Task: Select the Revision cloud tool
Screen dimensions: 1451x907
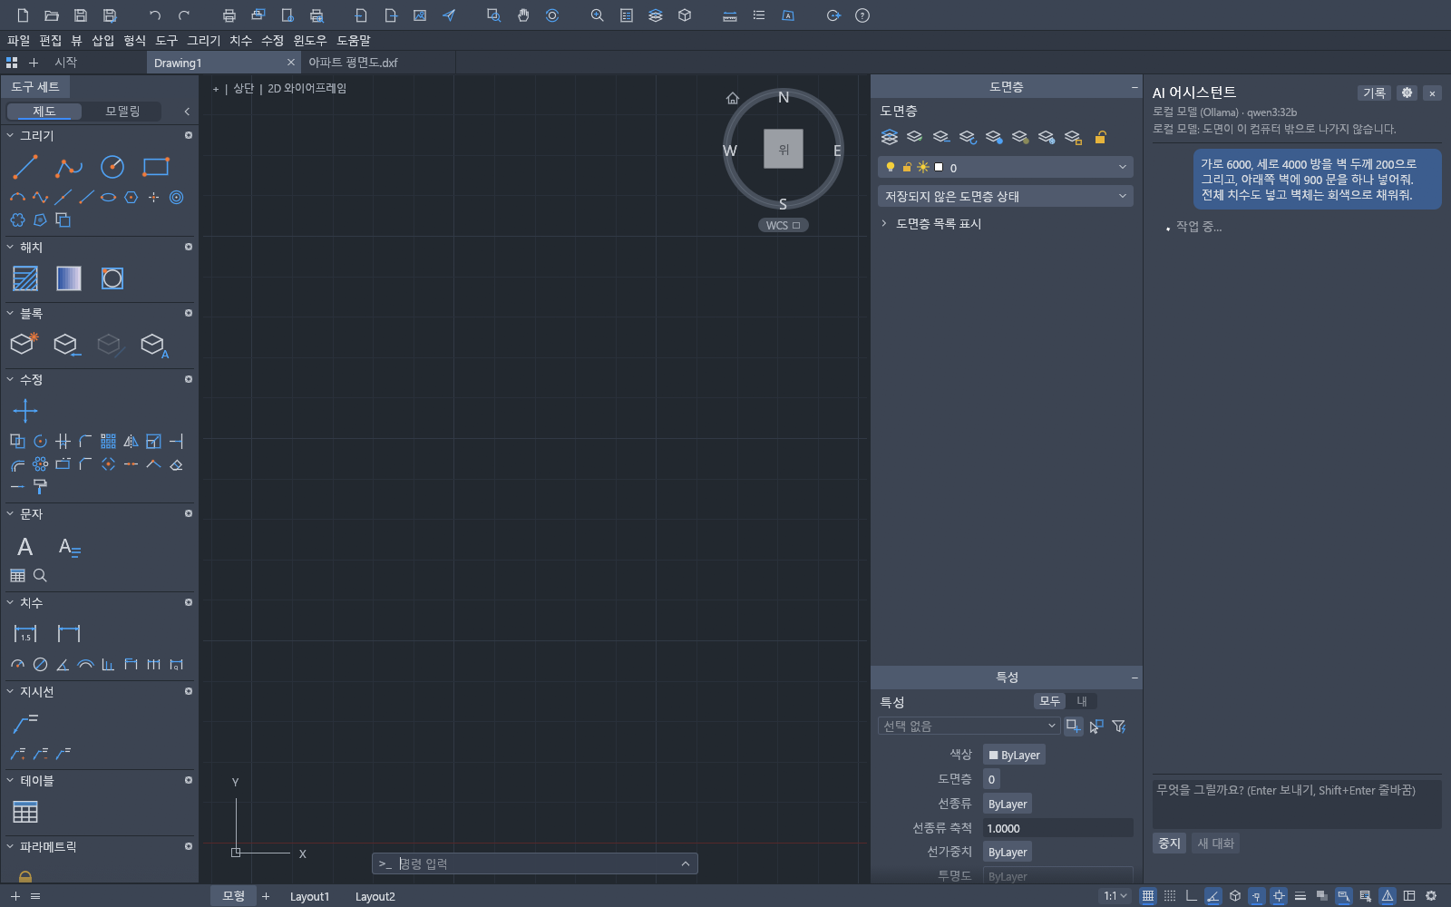Action: (x=17, y=219)
